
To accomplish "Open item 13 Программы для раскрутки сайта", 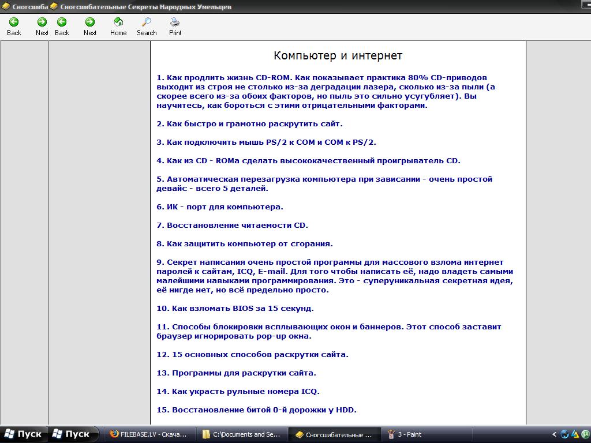I will click(236, 373).
